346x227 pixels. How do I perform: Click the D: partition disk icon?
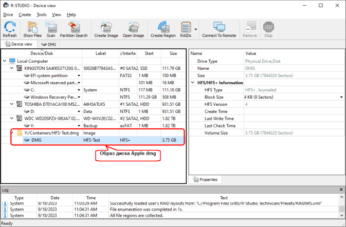(x=27, y=111)
